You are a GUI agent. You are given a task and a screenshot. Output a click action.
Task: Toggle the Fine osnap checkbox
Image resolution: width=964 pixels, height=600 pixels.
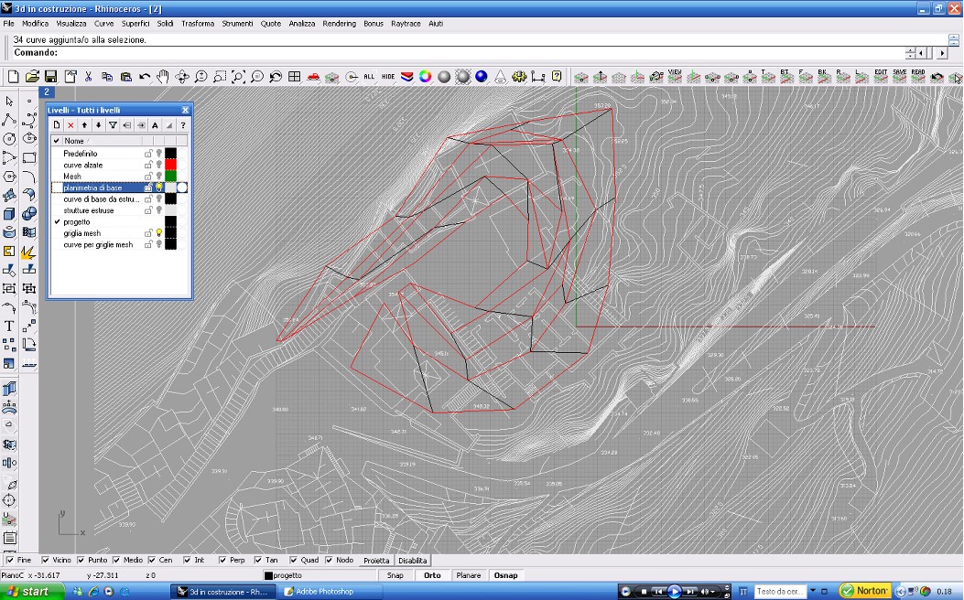10,560
